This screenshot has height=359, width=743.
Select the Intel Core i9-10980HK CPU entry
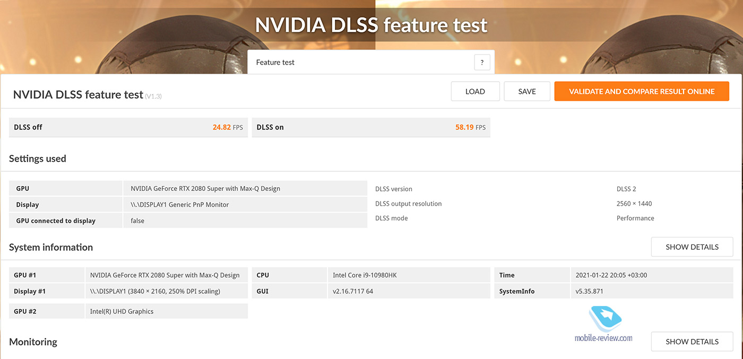tap(366, 275)
